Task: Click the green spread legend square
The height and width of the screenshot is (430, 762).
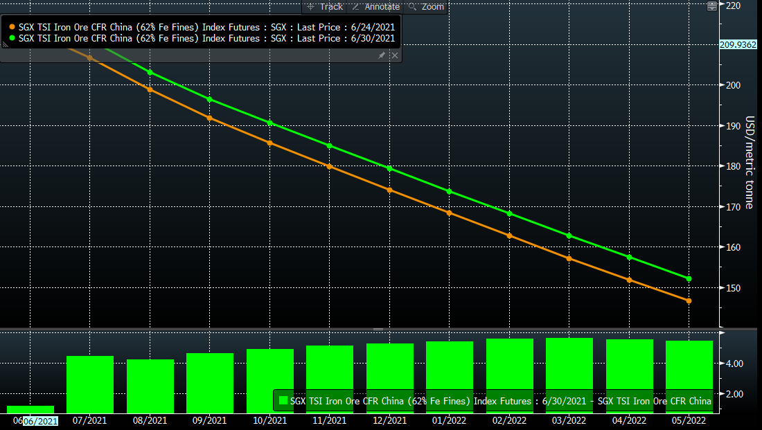Action: click(x=283, y=401)
